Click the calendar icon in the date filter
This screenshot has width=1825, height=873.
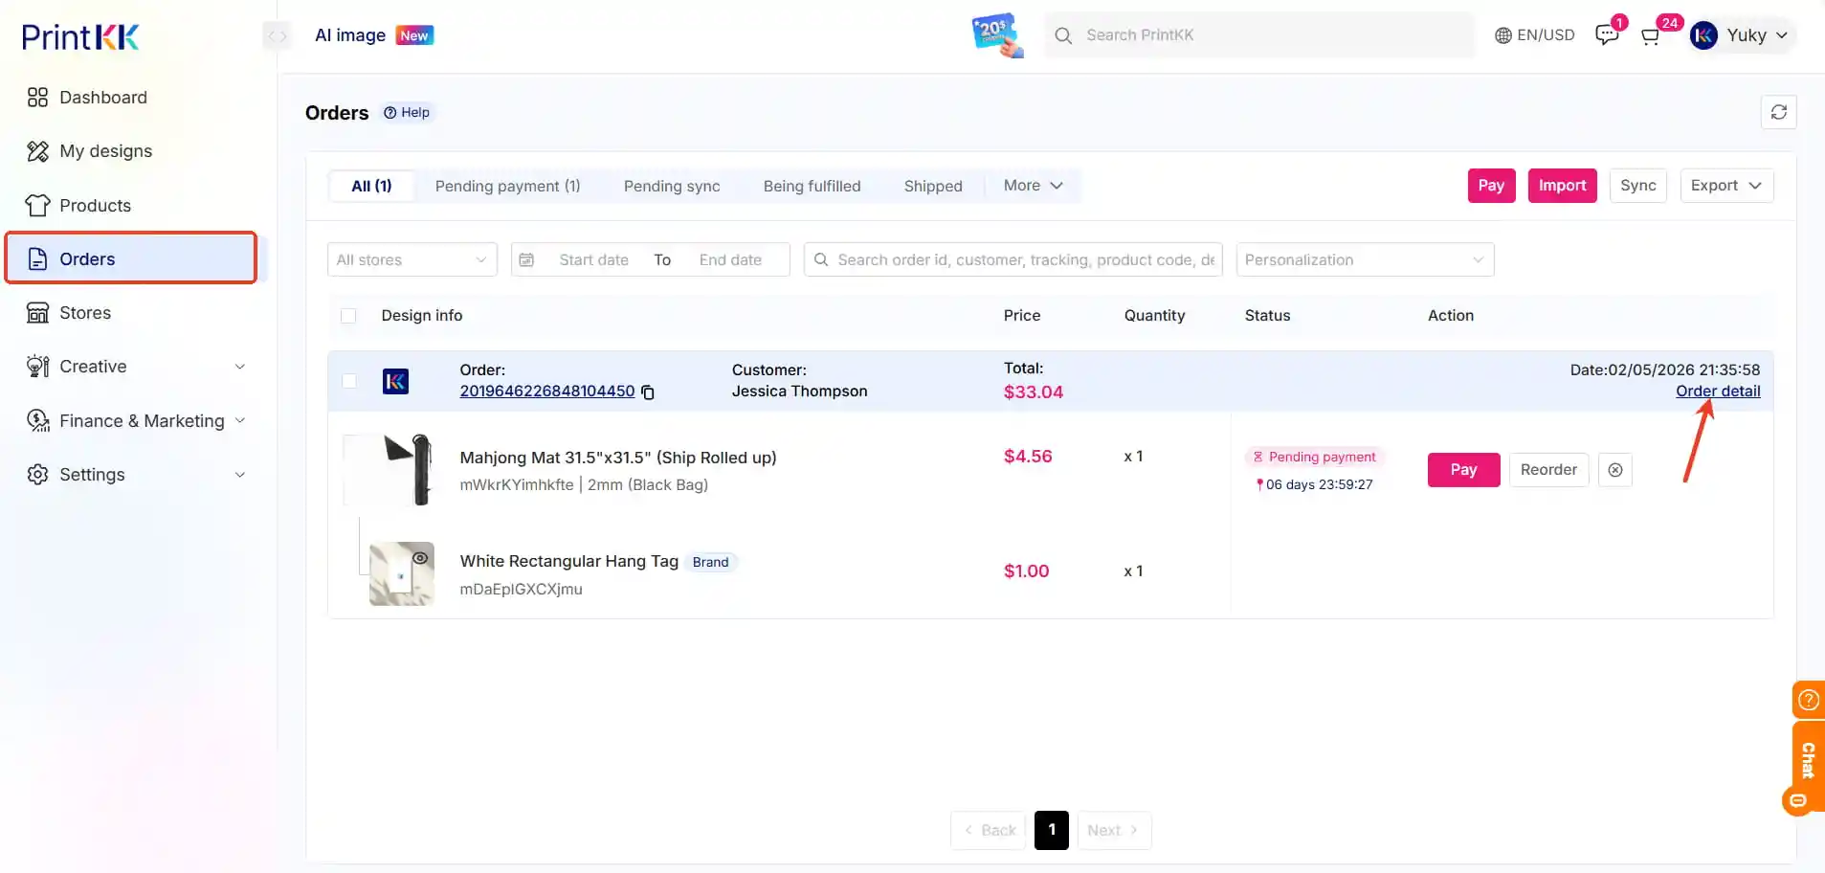tap(527, 259)
